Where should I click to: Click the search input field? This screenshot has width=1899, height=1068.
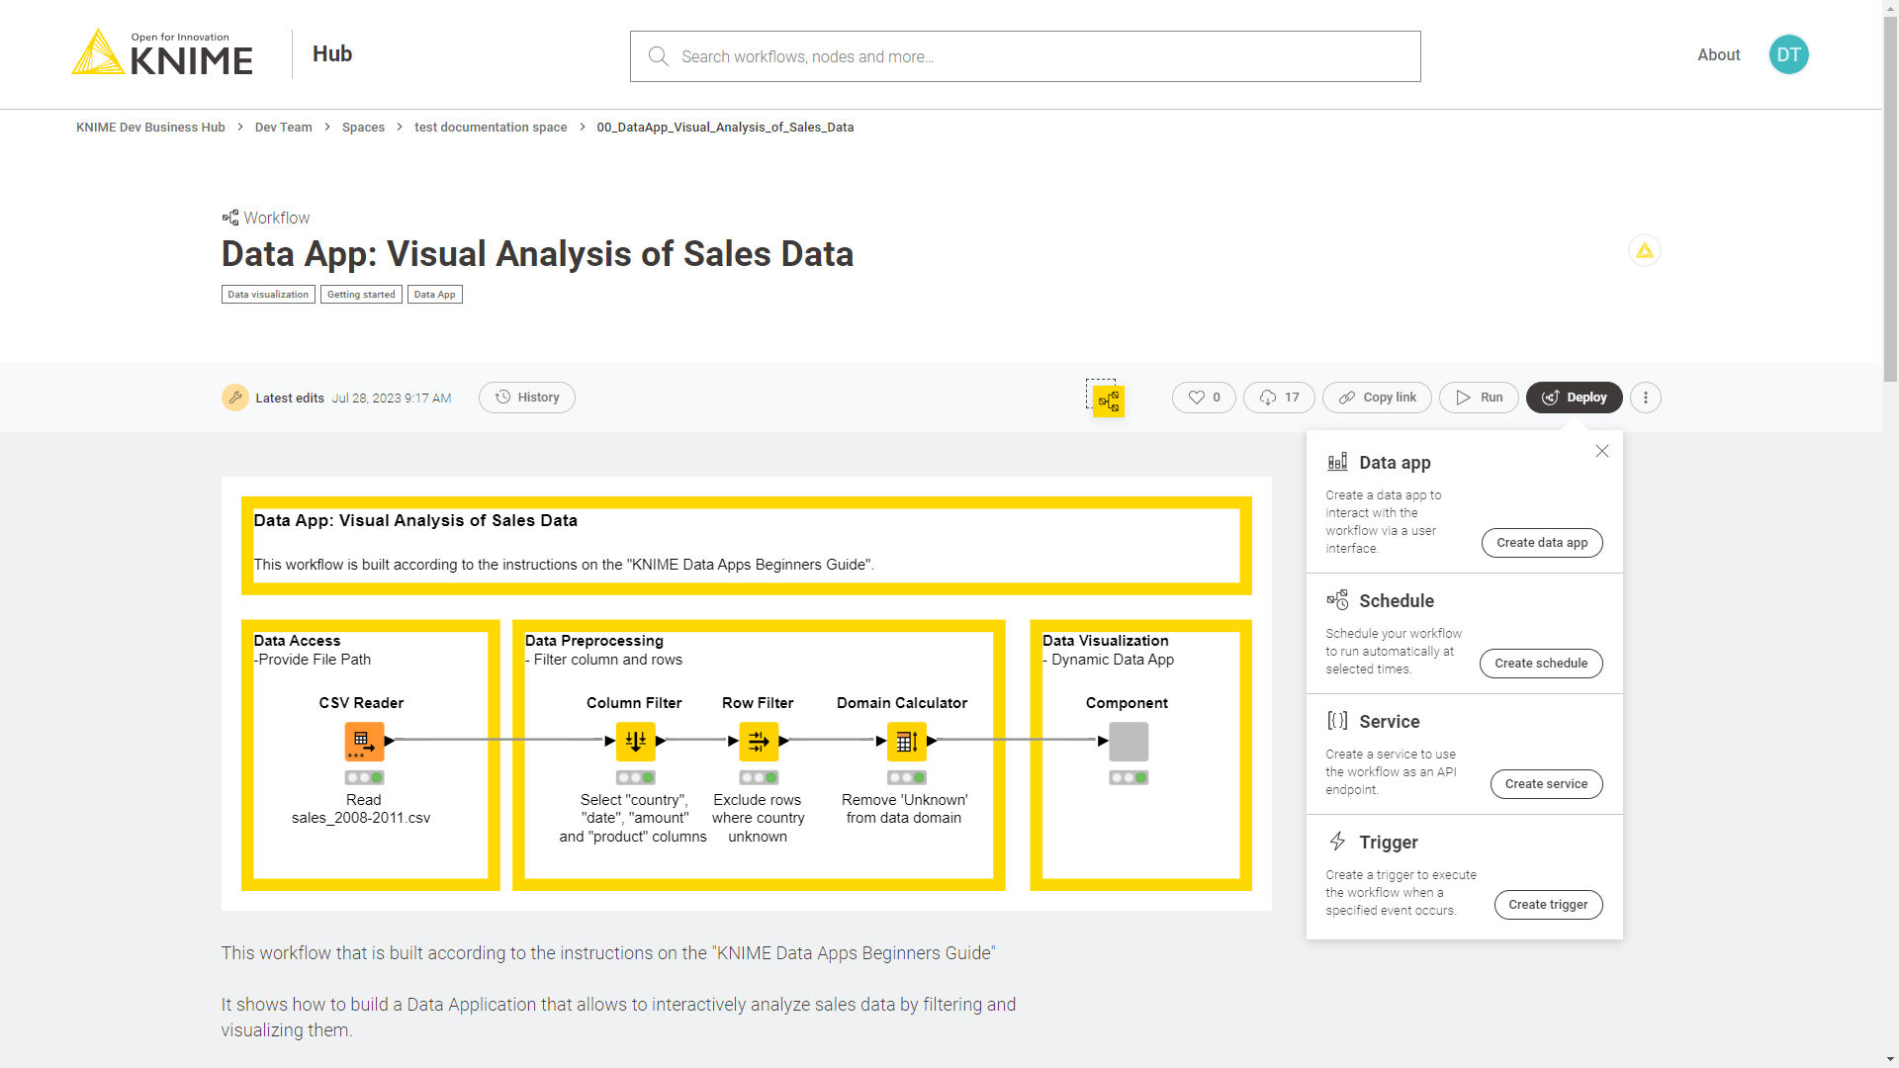coord(1025,54)
